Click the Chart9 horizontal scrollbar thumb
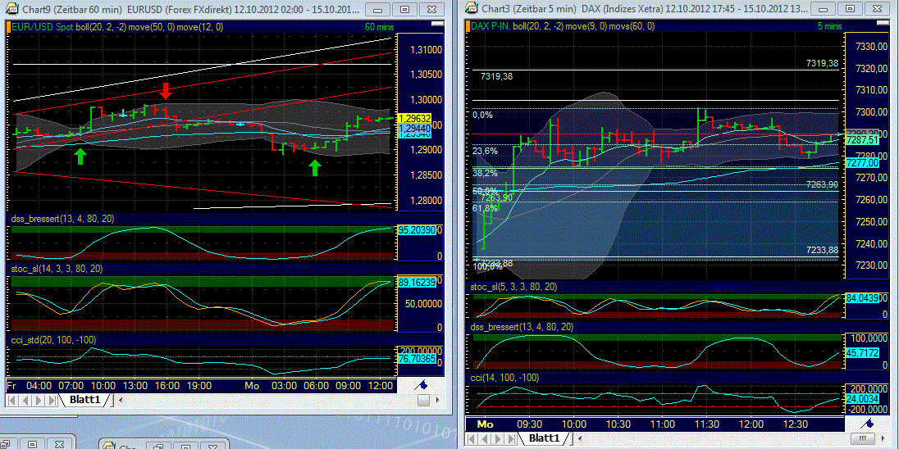This screenshot has width=899, height=449. [423, 399]
